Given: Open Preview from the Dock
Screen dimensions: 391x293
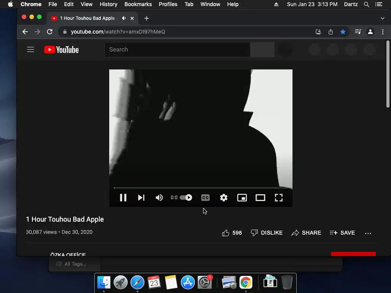Looking at the screenshot, I should 229,283.
